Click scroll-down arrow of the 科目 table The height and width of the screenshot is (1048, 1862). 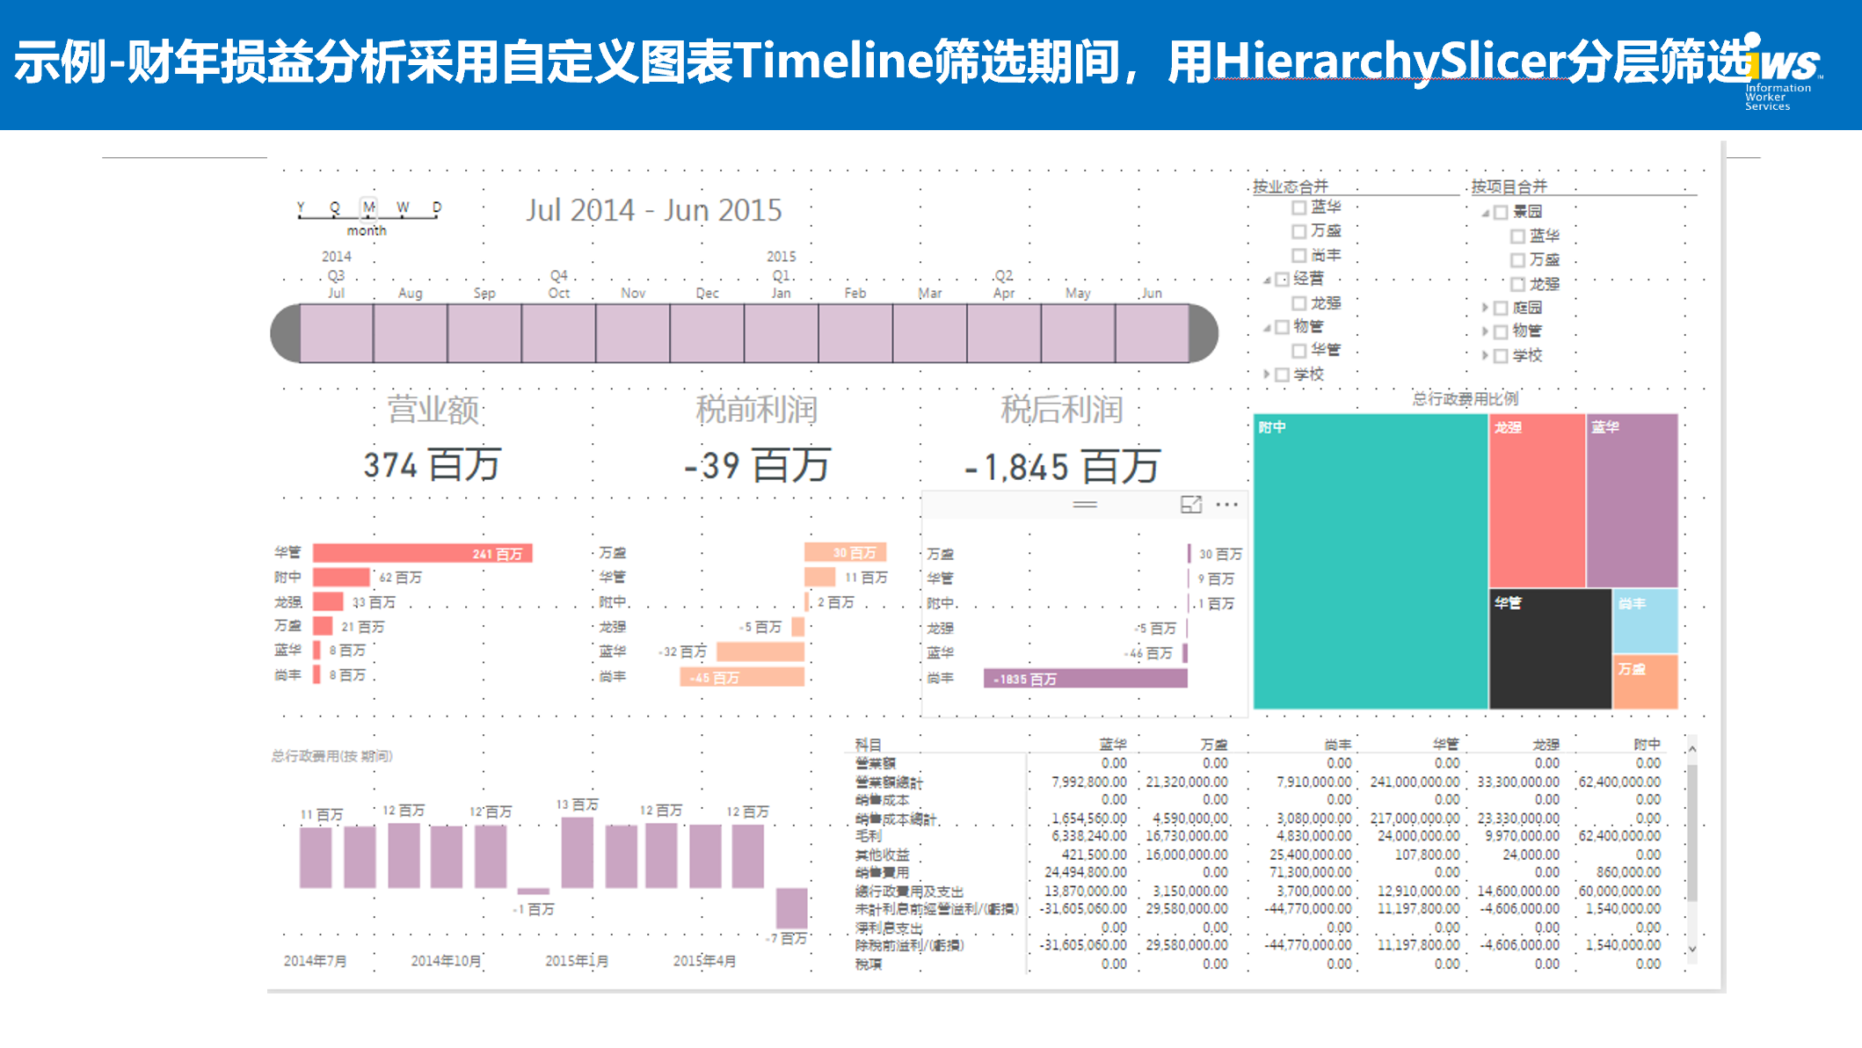1691,950
